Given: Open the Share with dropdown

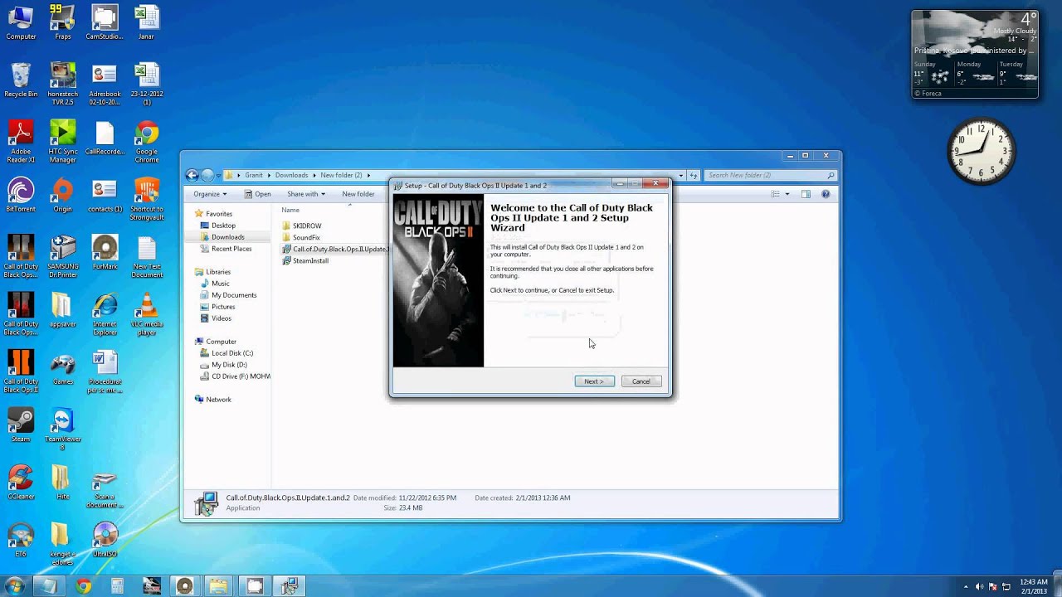Looking at the screenshot, I should coord(306,194).
